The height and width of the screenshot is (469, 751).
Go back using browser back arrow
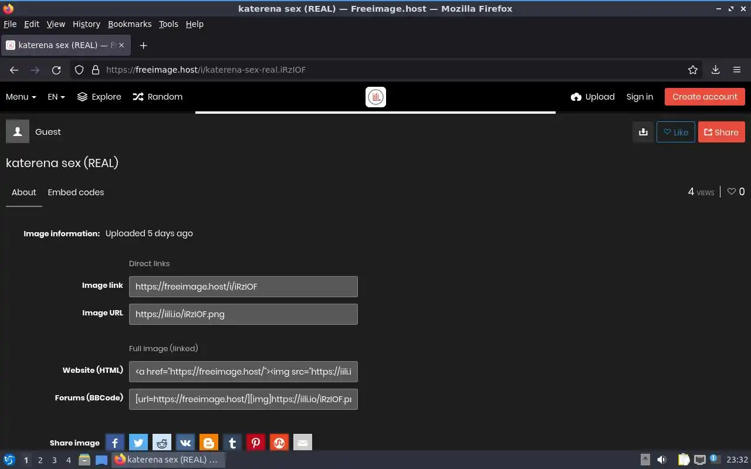point(14,70)
